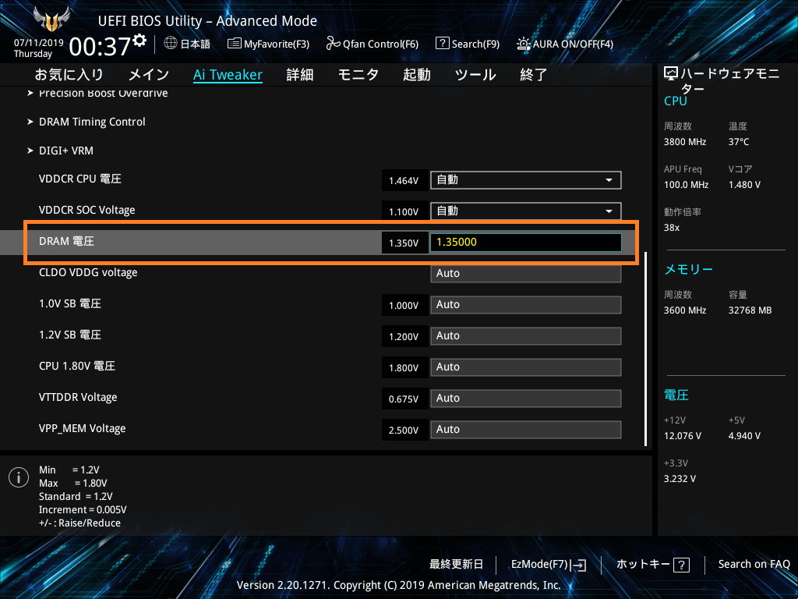Open the ツール tab
The image size is (798, 599).
(475, 75)
